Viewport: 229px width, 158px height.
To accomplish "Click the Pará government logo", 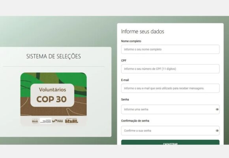I will click(58, 121).
